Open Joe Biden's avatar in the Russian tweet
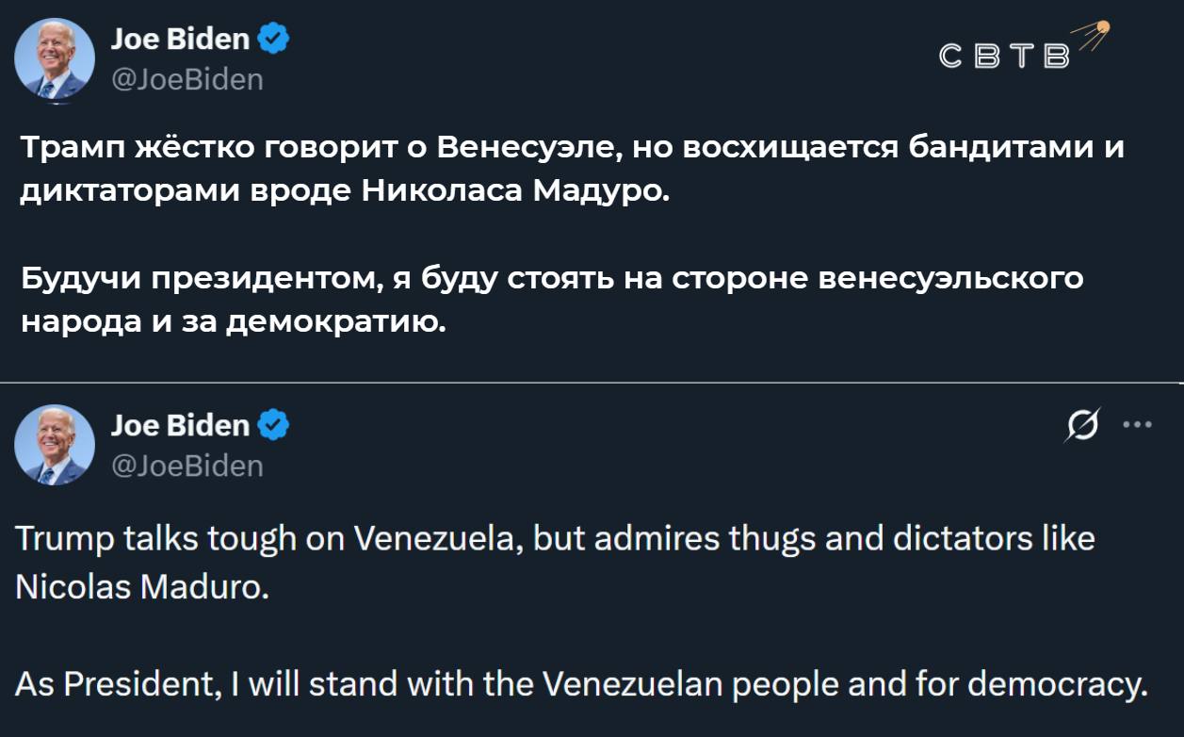Viewport: 1184px width, 737px height. click(55, 59)
